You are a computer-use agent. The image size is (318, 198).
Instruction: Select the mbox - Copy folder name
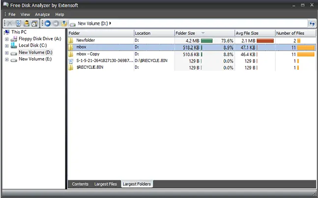[x=88, y=54]
